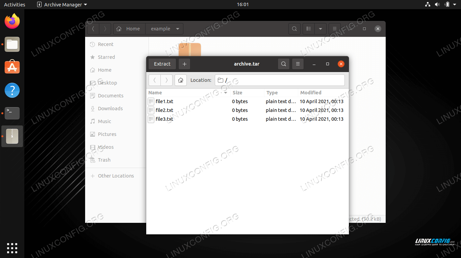461x258 pixels.
Task: Click the back navigation arrow in the Extract dialog
Action: (x=154, y=80)
